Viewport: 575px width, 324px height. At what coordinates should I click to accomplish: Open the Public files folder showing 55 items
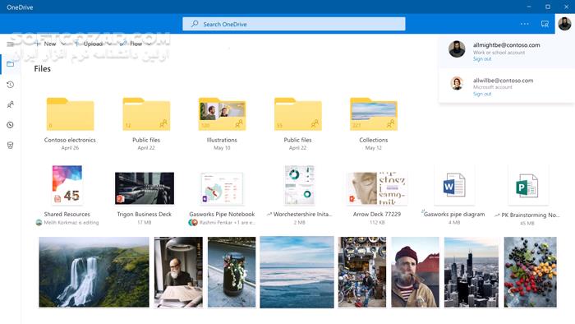[297, 114]
